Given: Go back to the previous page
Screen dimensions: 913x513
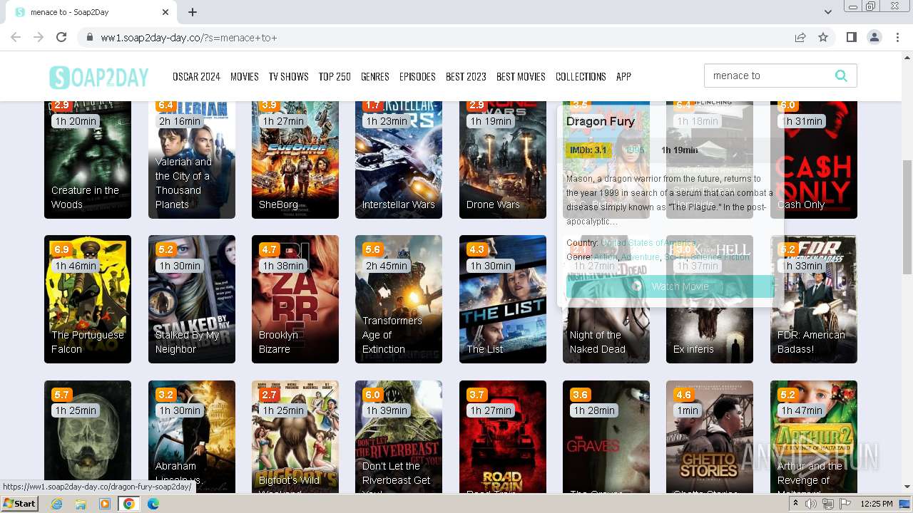Looking at the screenshot, I should tap(16, 37).
